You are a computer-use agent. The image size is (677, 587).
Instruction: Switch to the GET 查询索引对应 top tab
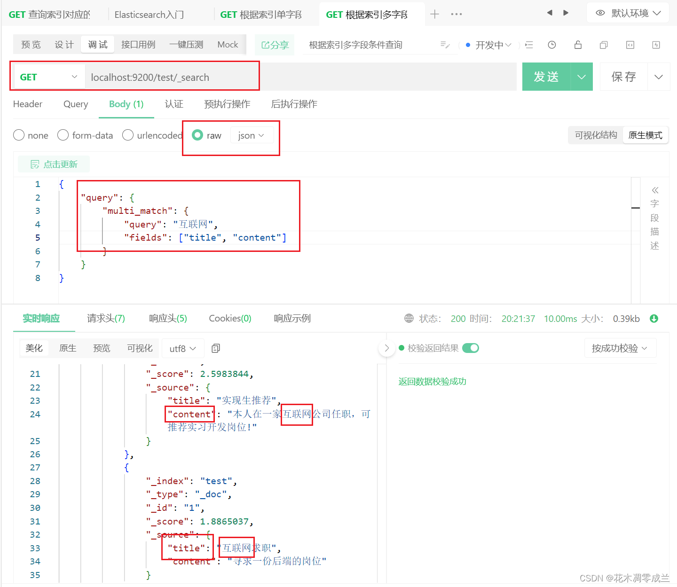(49, 15)
